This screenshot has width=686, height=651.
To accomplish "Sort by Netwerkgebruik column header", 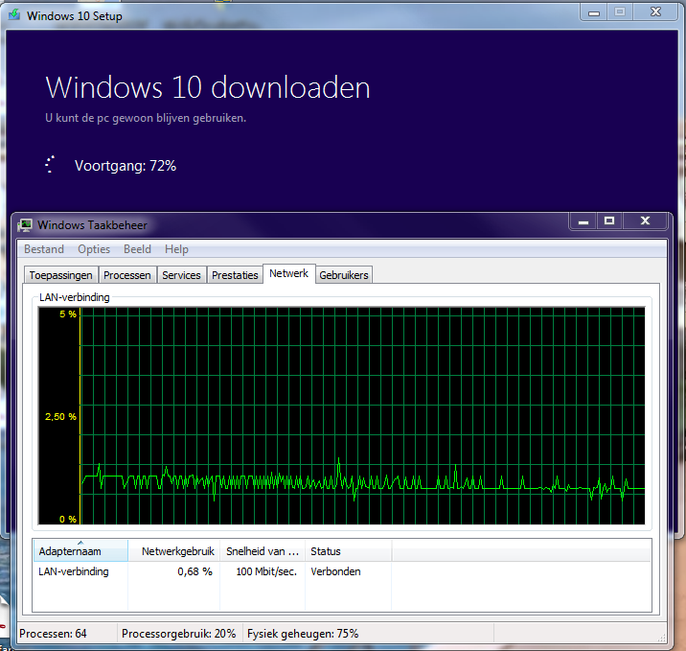I will pos(173,551).
